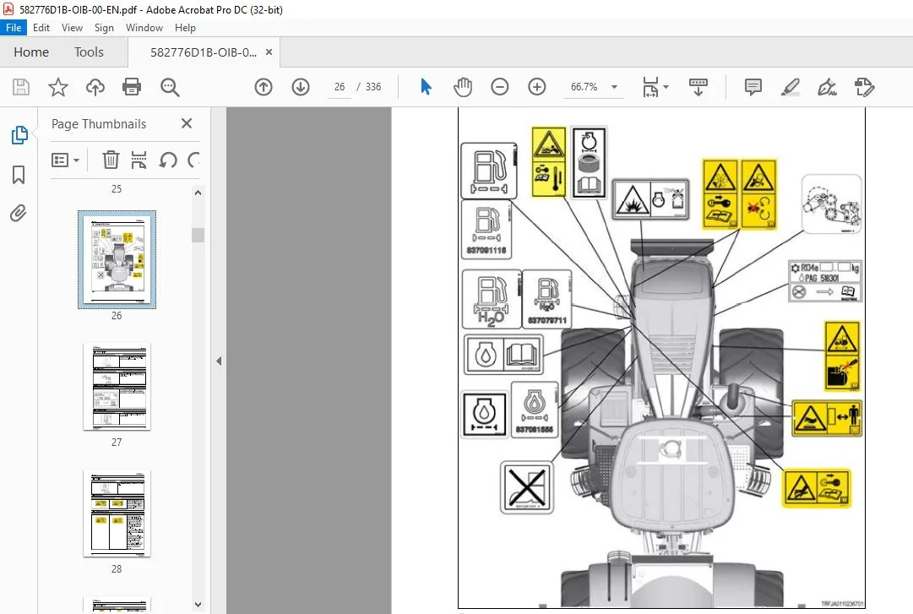The width and height of the screenshot is (913, 614).
Task: Print the document
Action: (x=132, y=87)
